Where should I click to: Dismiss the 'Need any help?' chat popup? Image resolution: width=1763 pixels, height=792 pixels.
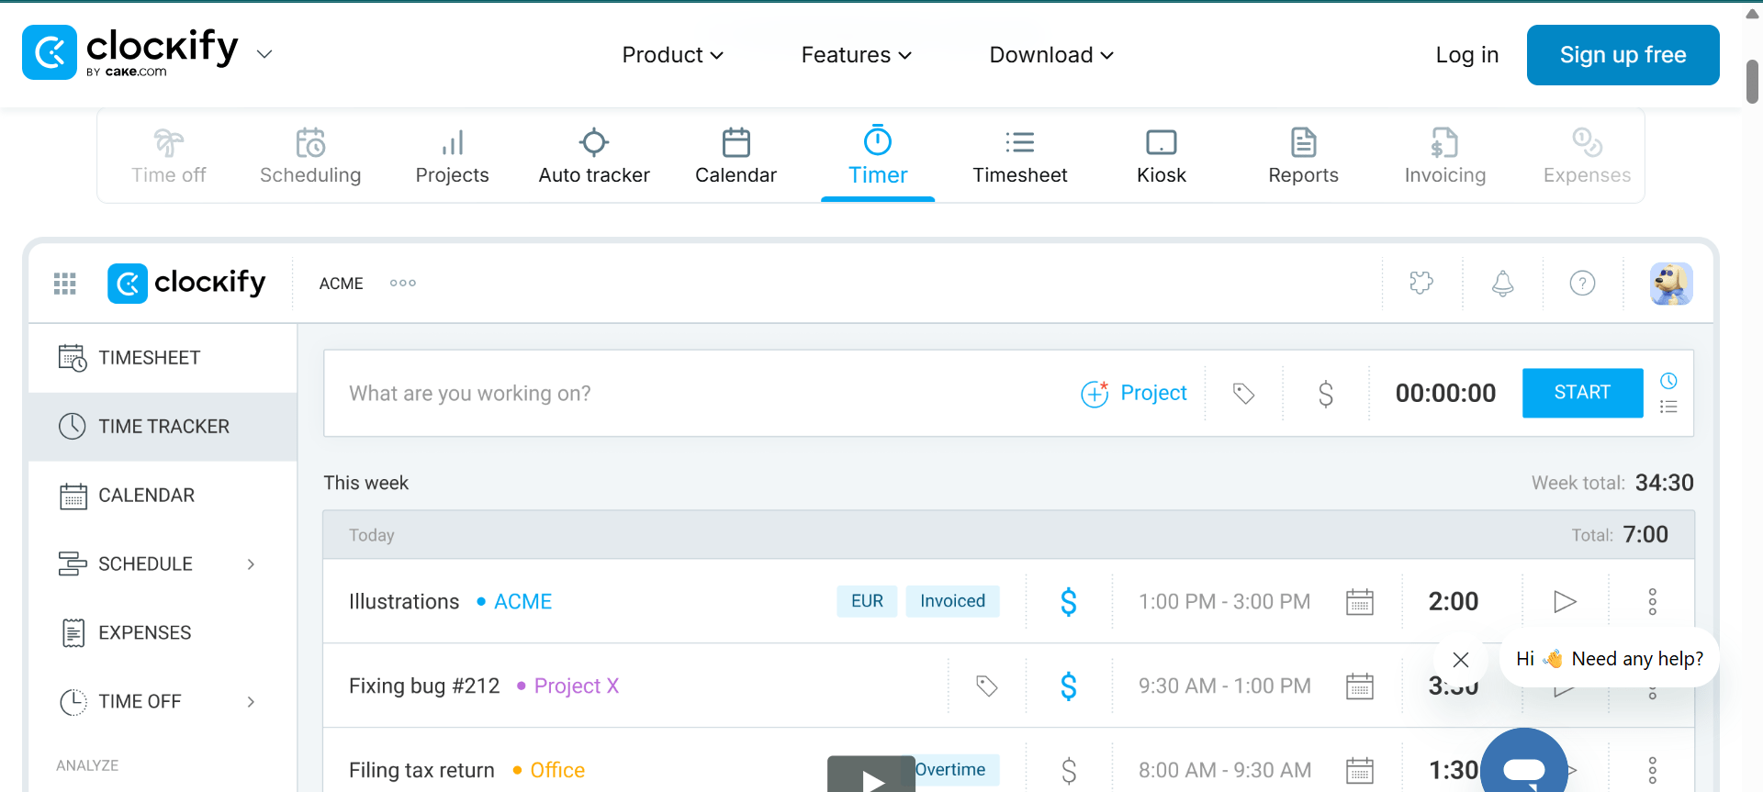pyautogui.click(x=1461, y=659)
